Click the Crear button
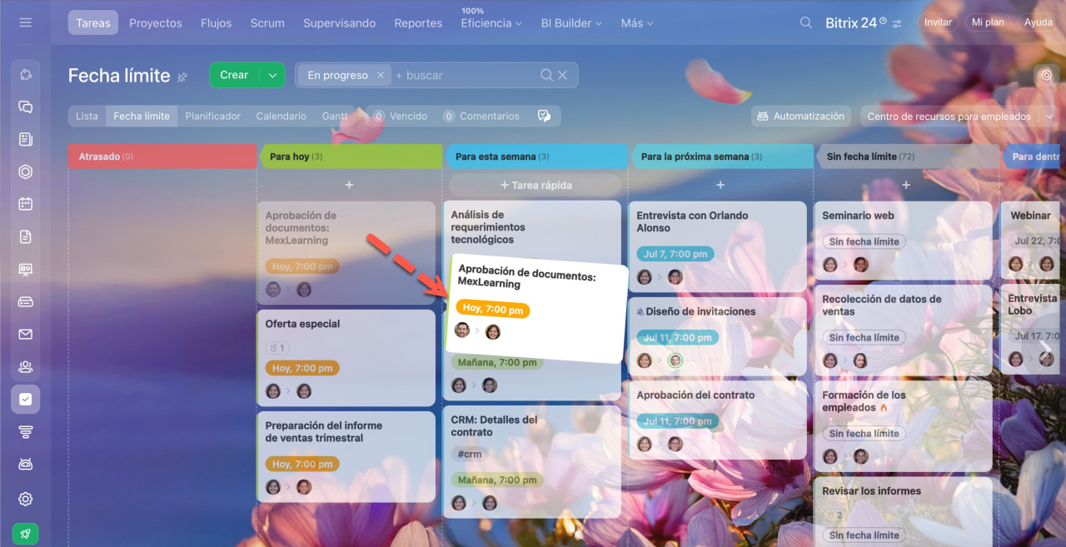This screenshot has height=547, width=1066. point(234,75)
